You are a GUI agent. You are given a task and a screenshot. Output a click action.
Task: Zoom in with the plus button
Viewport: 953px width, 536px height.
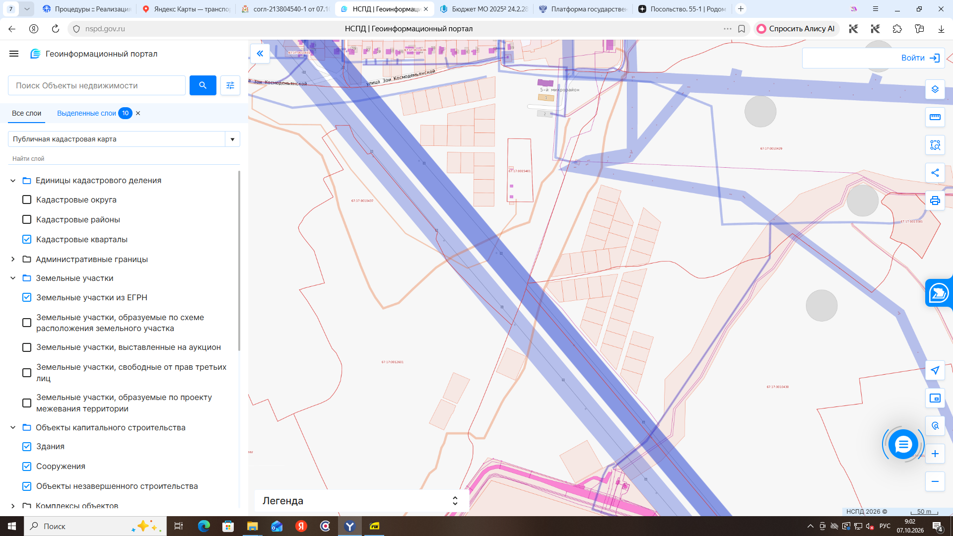click(x=935, y=454)
